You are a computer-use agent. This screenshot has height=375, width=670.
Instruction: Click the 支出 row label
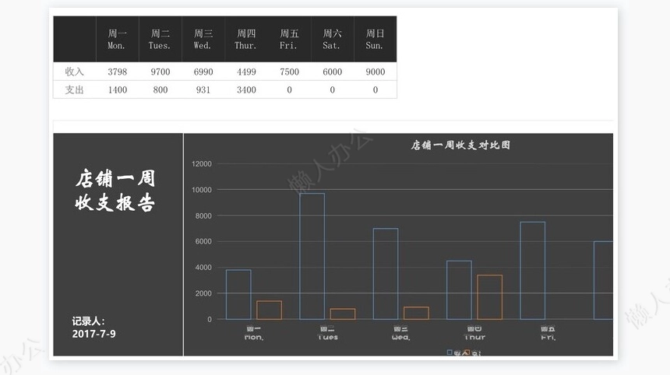click(x=74, y=90)
